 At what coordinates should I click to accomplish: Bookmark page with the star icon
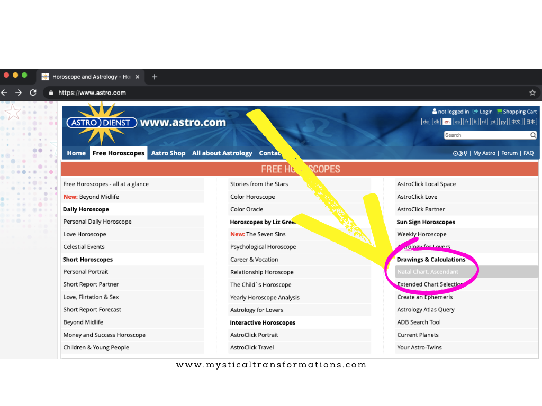coord(532,93)
